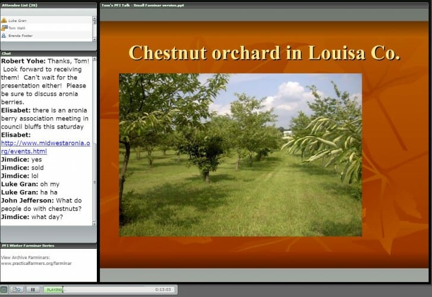Click the slide title Chestnut orchard text
Screen dimensions: 432x297
[x=264, y=53]
